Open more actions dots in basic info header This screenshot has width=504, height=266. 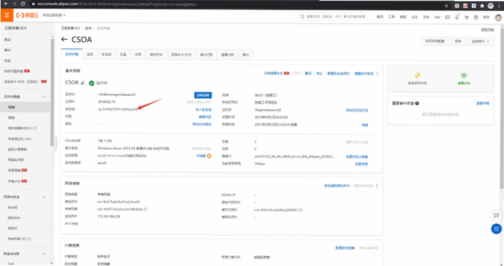click(x=377, y=73)
